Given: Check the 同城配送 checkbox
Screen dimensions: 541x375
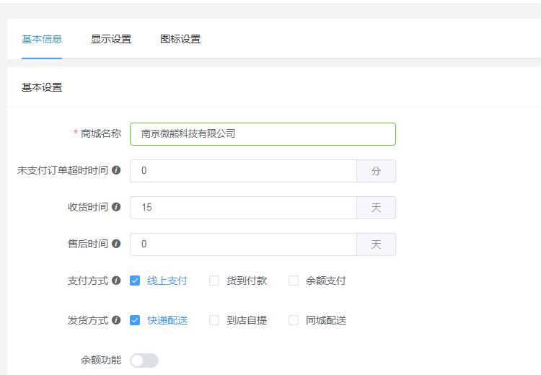Looking at the screenshot, I should point(294,320).
